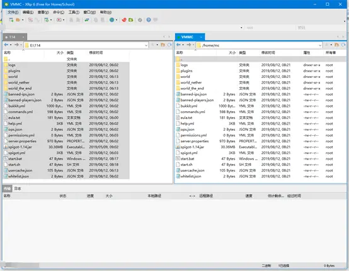This screenshot has height=271, width=349.
Task: Open the 文件 (File) menu
Action: click(13, 12)
